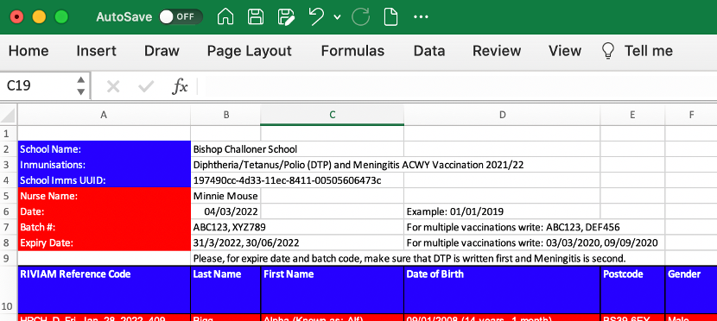717x321 pixels.
Task: Select column C header
Action: 333,115
